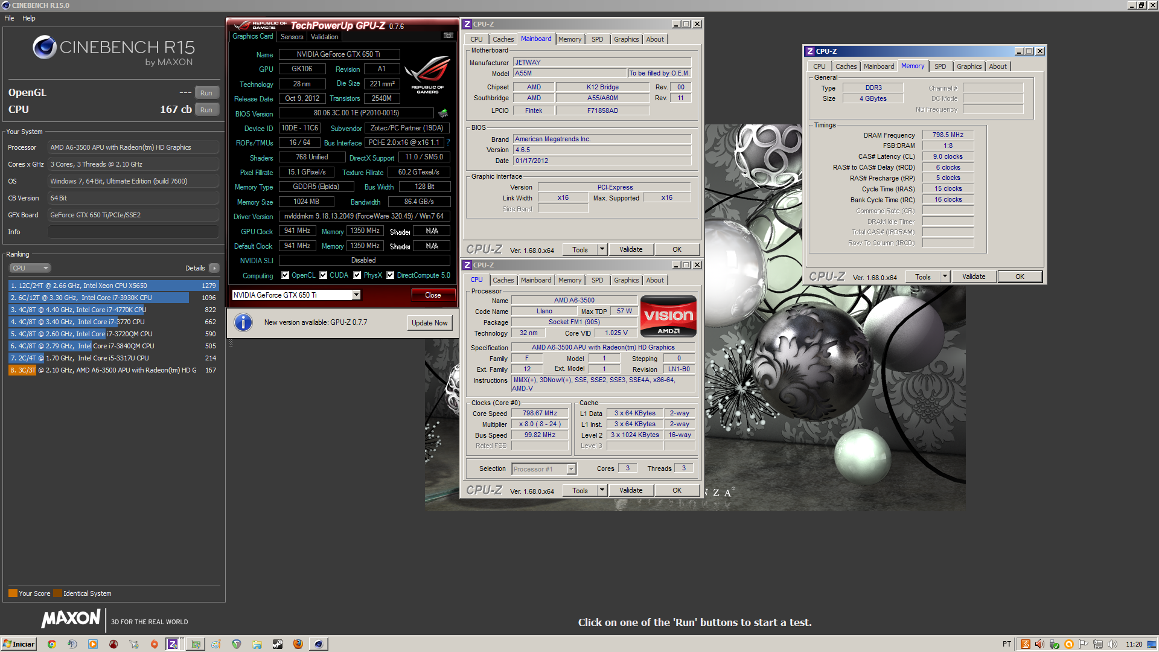Click the blue info icon in GPU-Z
The width and height of the screenshot is (1159, 652).
(x=243, y=322)
